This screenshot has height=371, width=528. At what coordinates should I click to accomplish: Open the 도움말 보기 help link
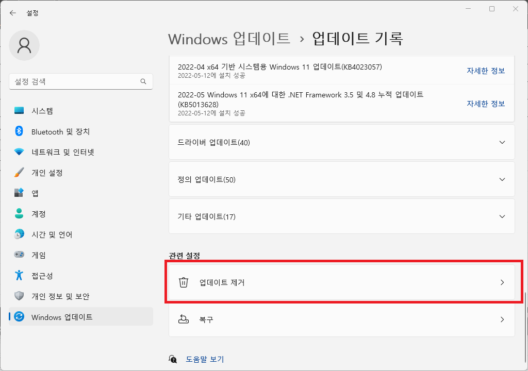pos(205,359)
